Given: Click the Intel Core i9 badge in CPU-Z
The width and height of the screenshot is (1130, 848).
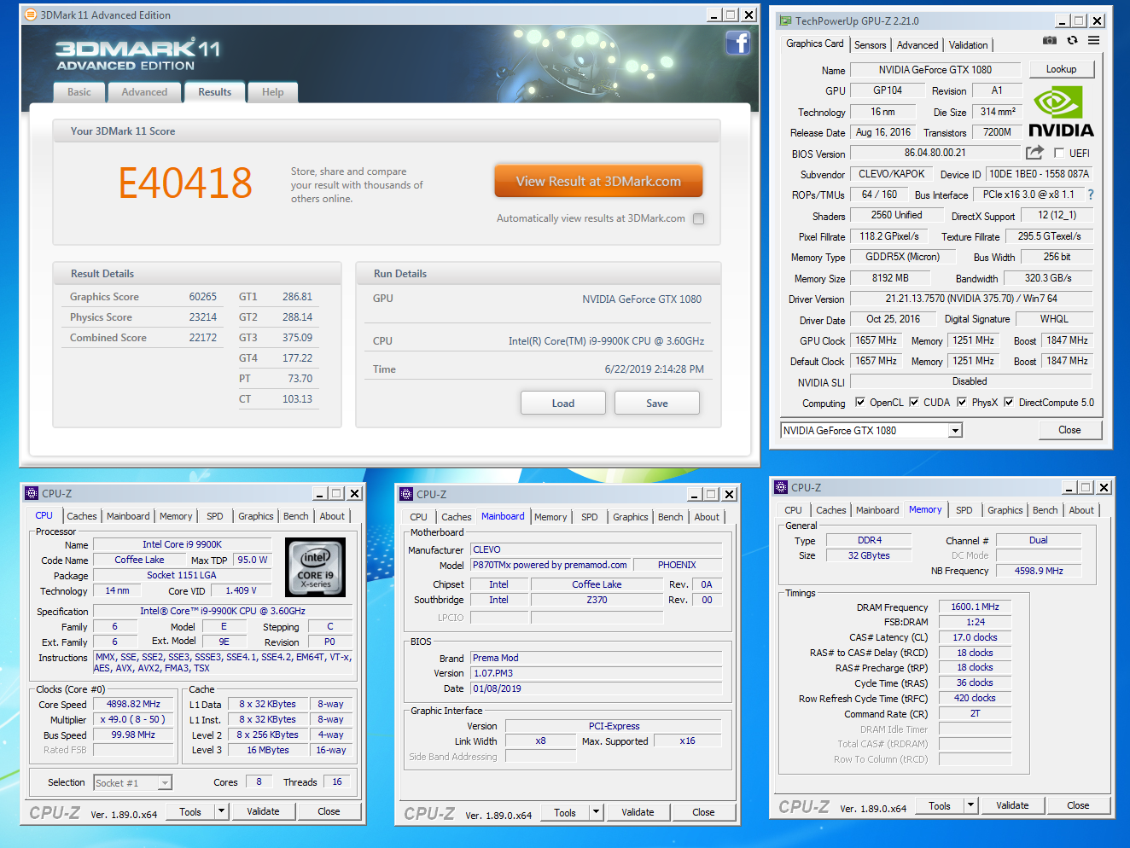Looking at the screenshot, I should [315, 566].
